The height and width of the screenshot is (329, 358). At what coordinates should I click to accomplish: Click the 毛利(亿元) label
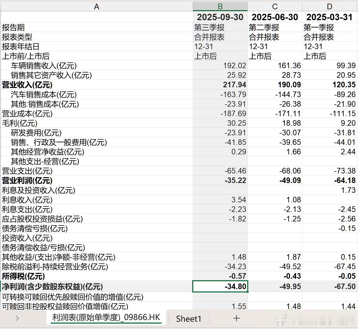click(20, 123)
